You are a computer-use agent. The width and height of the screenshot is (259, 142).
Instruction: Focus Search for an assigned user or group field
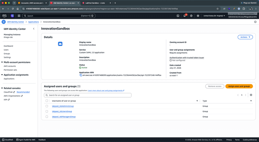(87, 95)
